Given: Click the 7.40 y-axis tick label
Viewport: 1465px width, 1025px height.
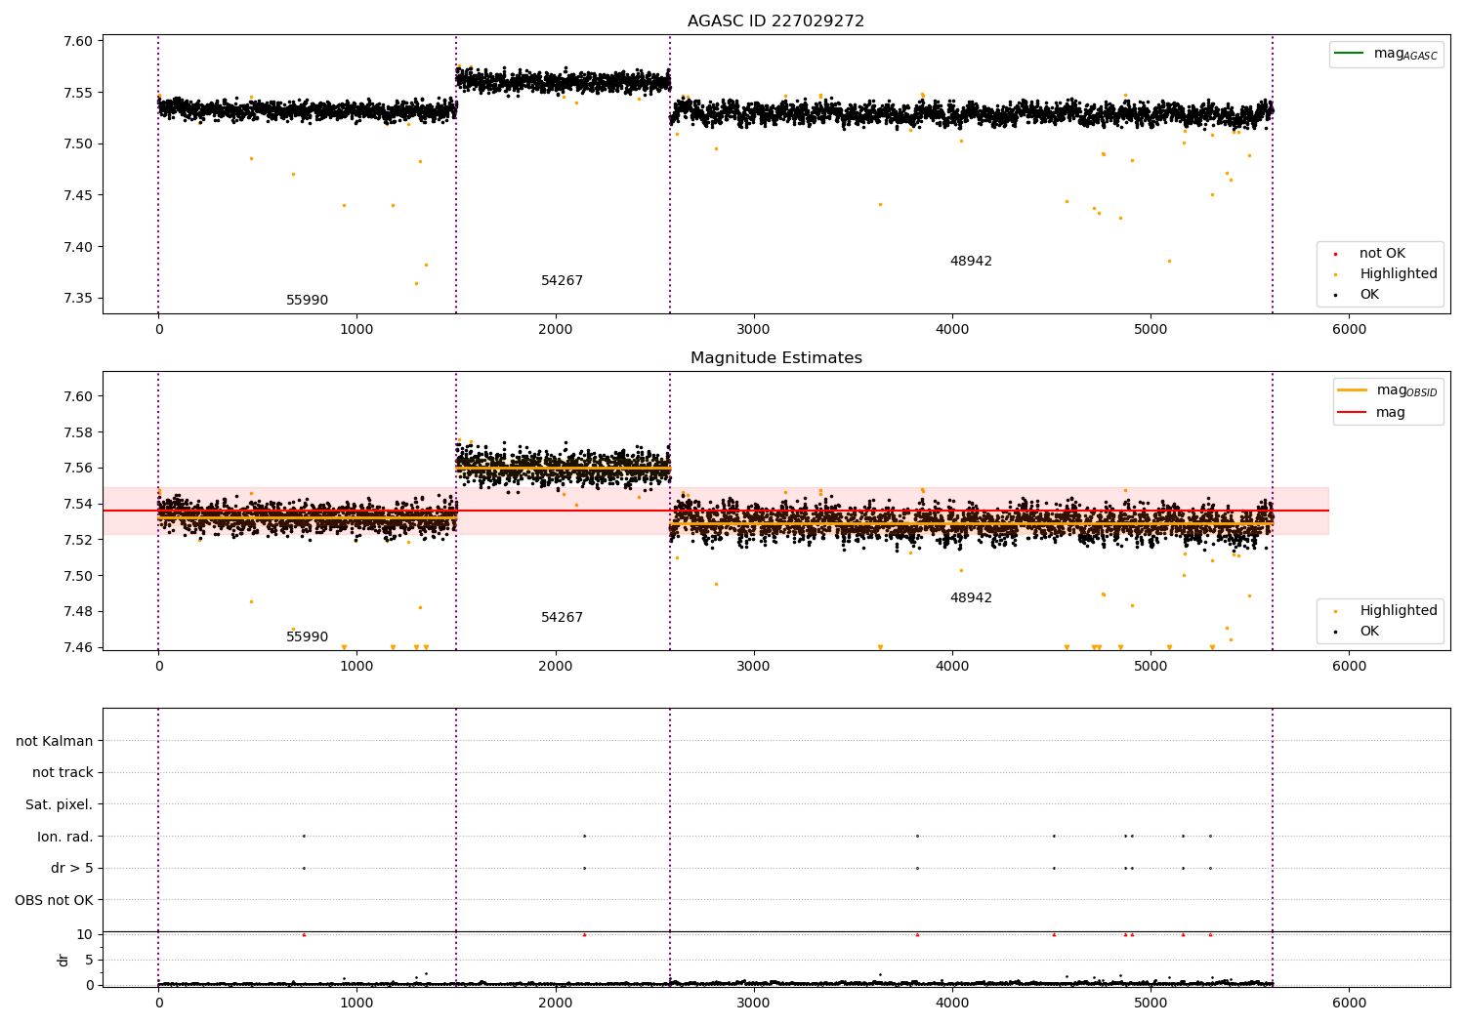Looking at the screenshot, I should tap(77, 248).
